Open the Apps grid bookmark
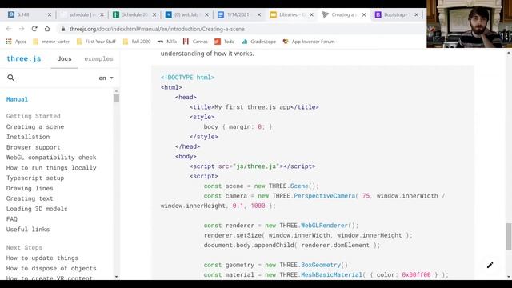This screenshot has width=512, height=288. coord(16,42)
